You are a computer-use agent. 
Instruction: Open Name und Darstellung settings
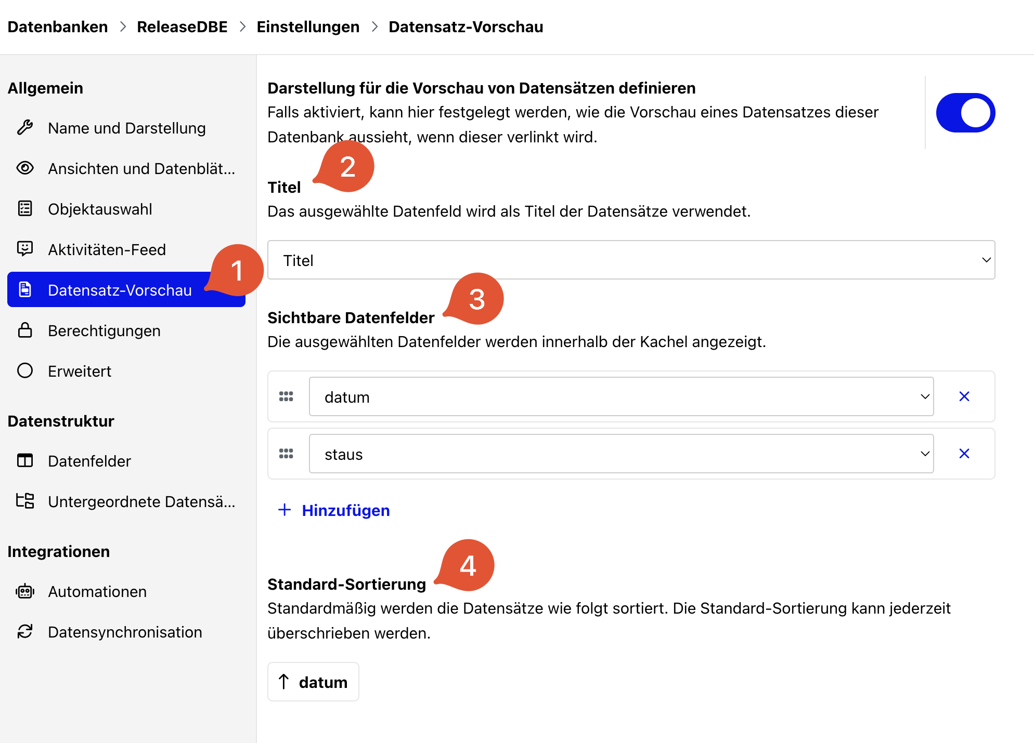126,127
